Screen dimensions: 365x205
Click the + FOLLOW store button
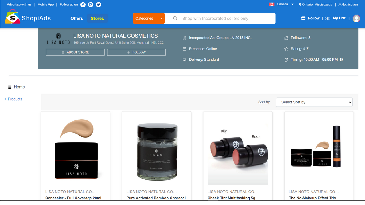(x=136, y=52)
